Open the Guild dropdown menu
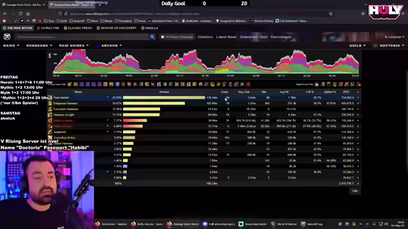 point(357,45)
